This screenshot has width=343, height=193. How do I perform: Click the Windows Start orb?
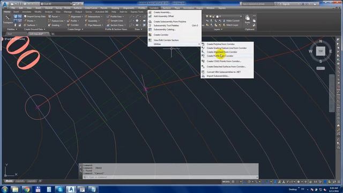click(x=5, y=189)
